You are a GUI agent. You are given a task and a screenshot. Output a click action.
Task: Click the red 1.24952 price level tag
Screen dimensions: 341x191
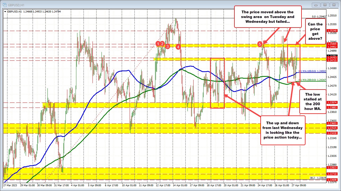click(x=333, y=47)
